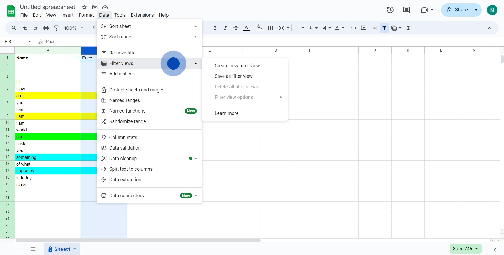Check the cloud document status icon
Screen dimensions: 504x255
[x=105, y=7]
